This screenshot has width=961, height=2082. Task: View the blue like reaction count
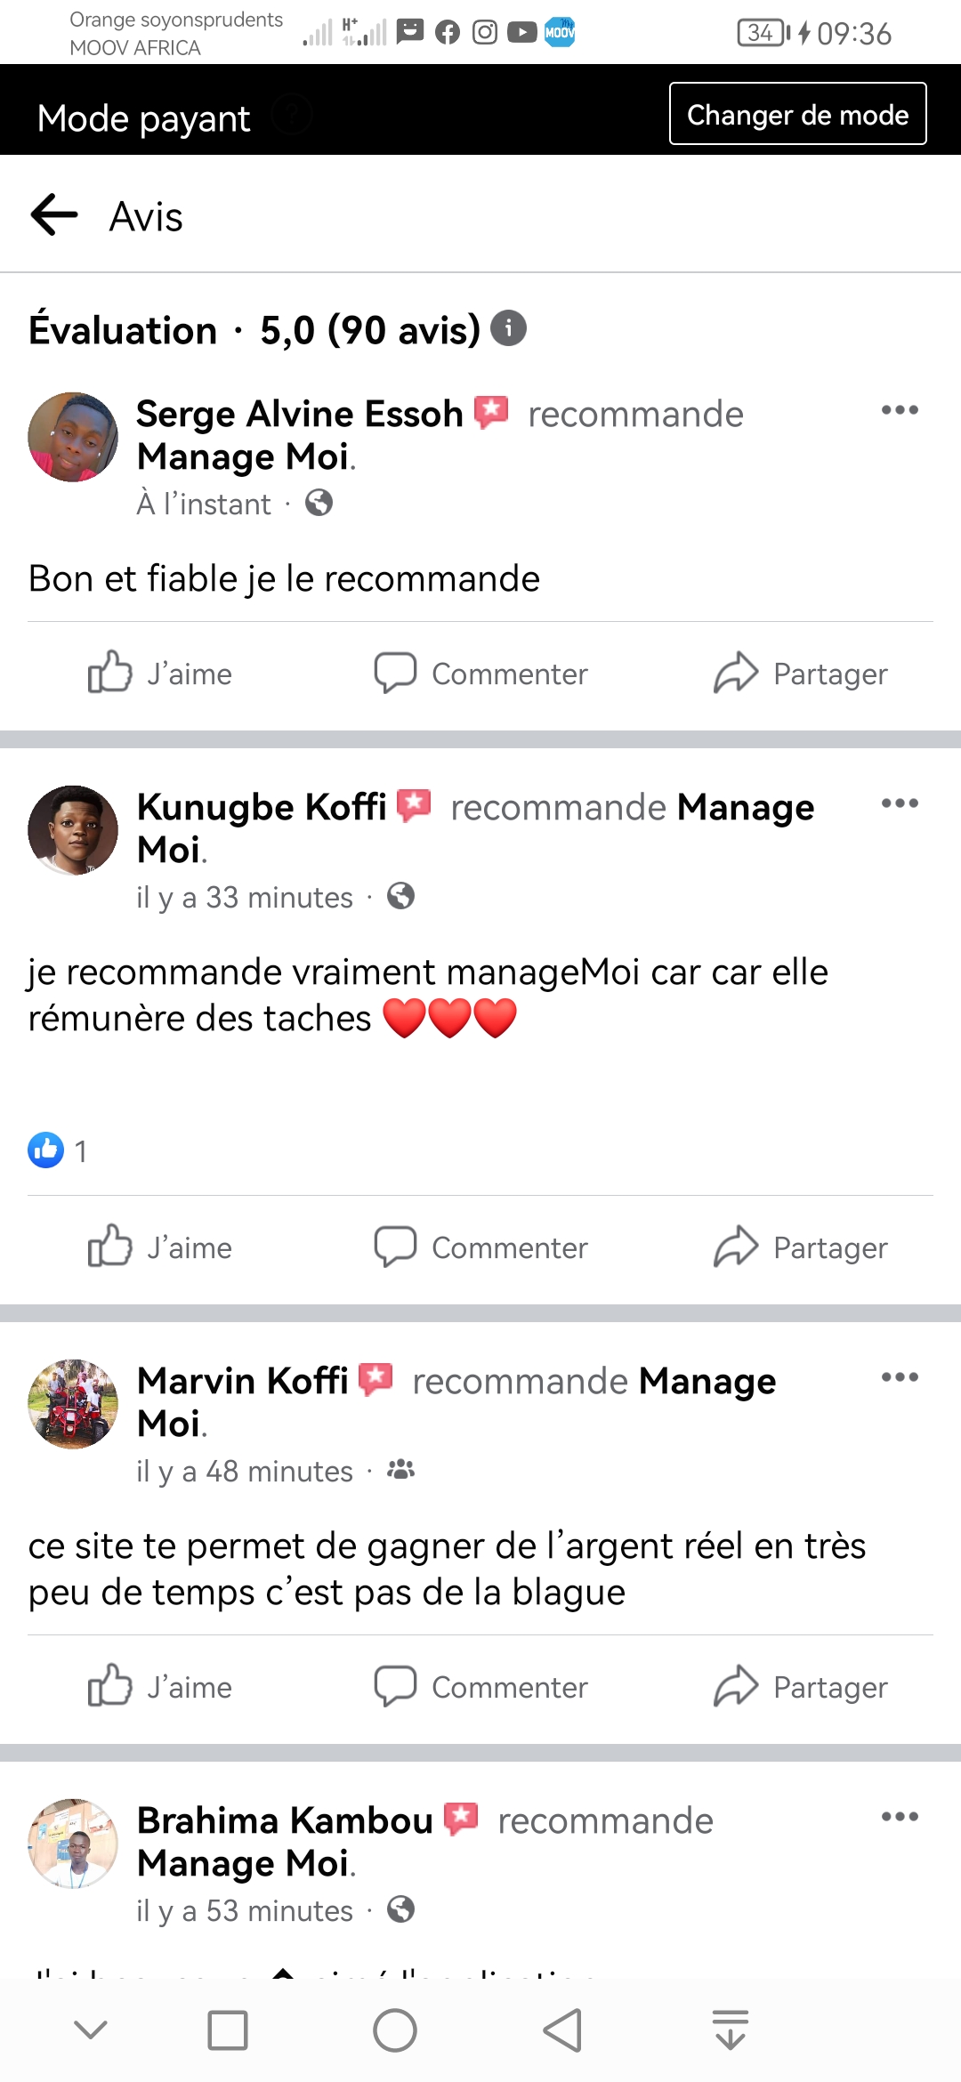[57, 1150]
